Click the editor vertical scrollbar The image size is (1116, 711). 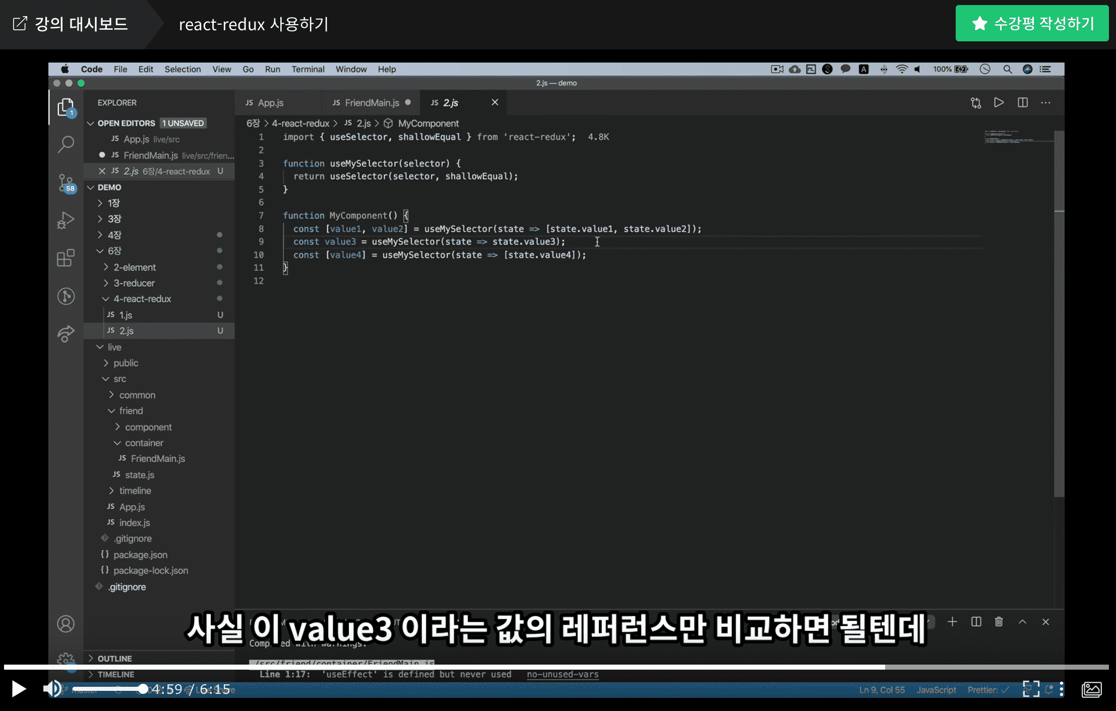1059,313
